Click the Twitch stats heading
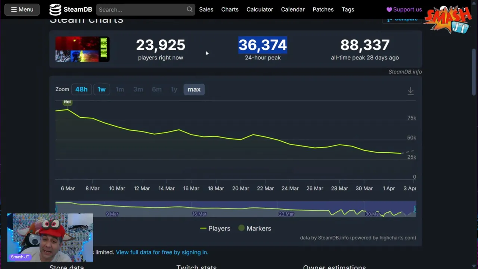 [196, 267]
